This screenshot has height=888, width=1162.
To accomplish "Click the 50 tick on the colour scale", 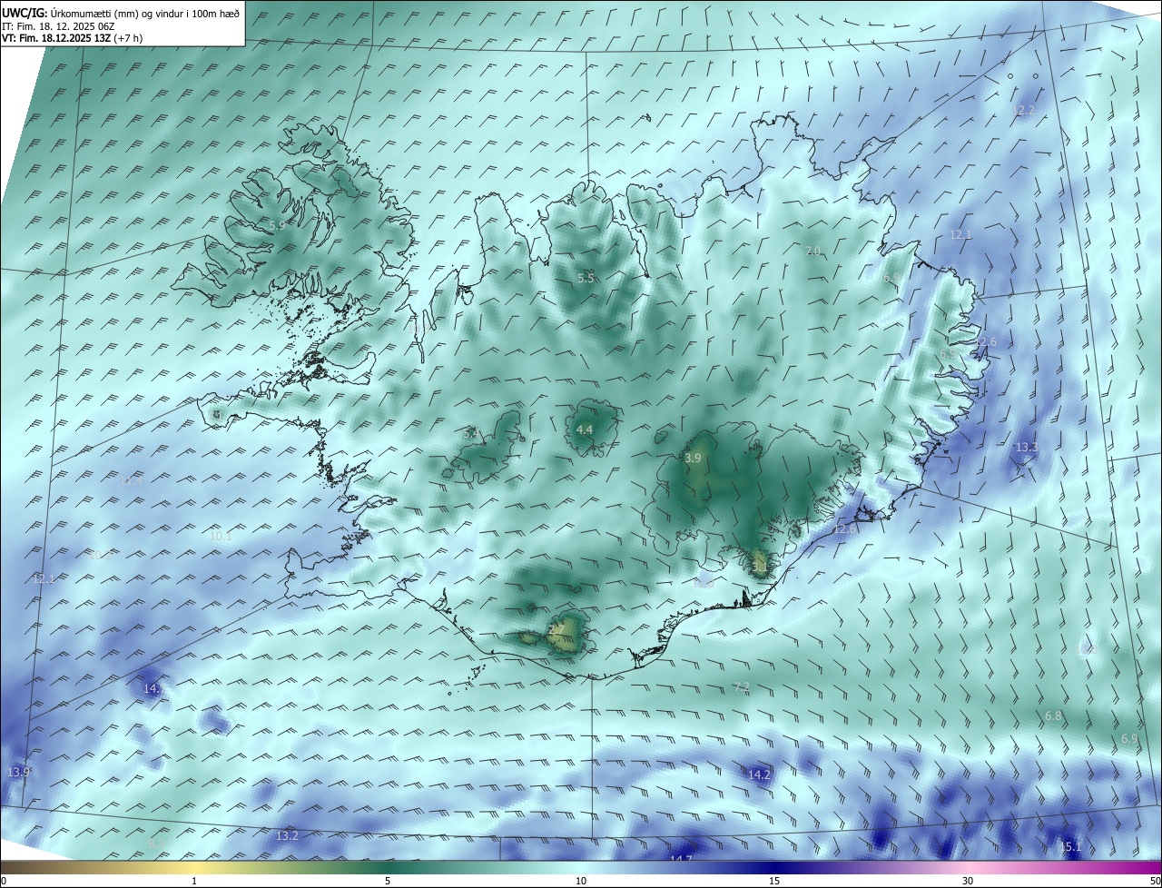I will pos(1155,881).
